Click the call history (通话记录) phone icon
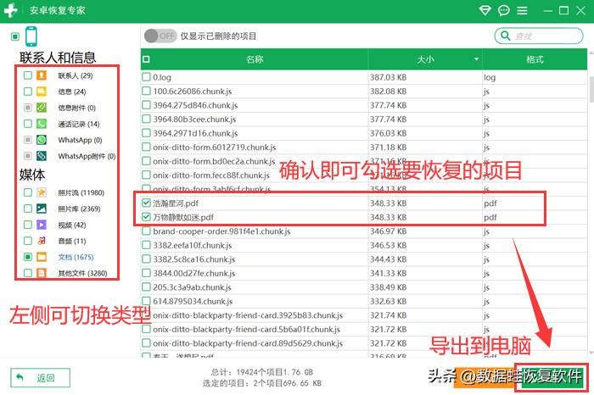The height and width of the screenshot is (395, 594). tap(41, 124)
